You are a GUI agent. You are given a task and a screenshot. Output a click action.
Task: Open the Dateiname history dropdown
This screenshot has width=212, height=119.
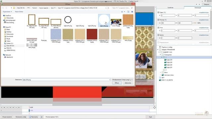pos(110,80)
